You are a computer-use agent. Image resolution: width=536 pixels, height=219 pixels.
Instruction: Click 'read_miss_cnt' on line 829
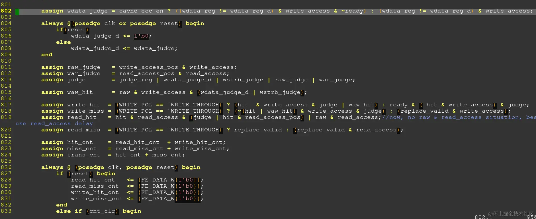click(95, 186)
